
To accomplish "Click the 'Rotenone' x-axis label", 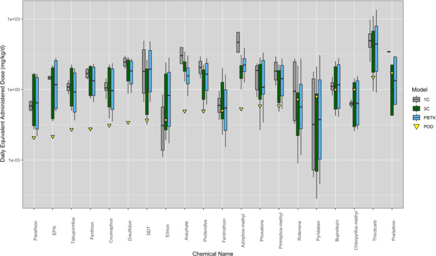I will (300, 231).
